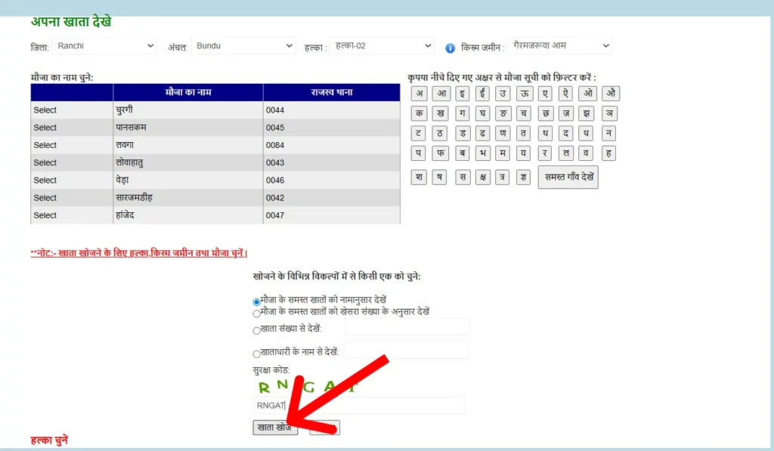The width and height of the screenshot is (774, 451).
Task: Select खाता संख्या से देखें radio button
Action: [257, 330]
